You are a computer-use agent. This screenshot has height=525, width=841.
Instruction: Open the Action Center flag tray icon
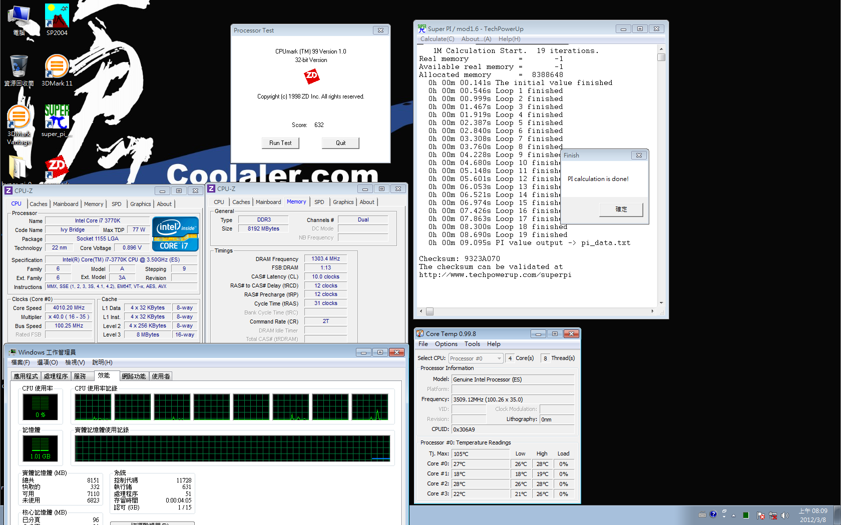coord(761,515)
